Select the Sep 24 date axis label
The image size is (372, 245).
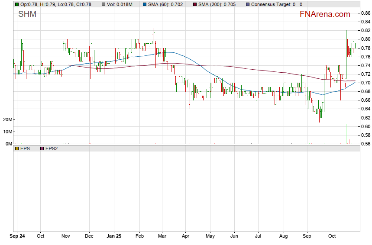(x=17, y=236)
